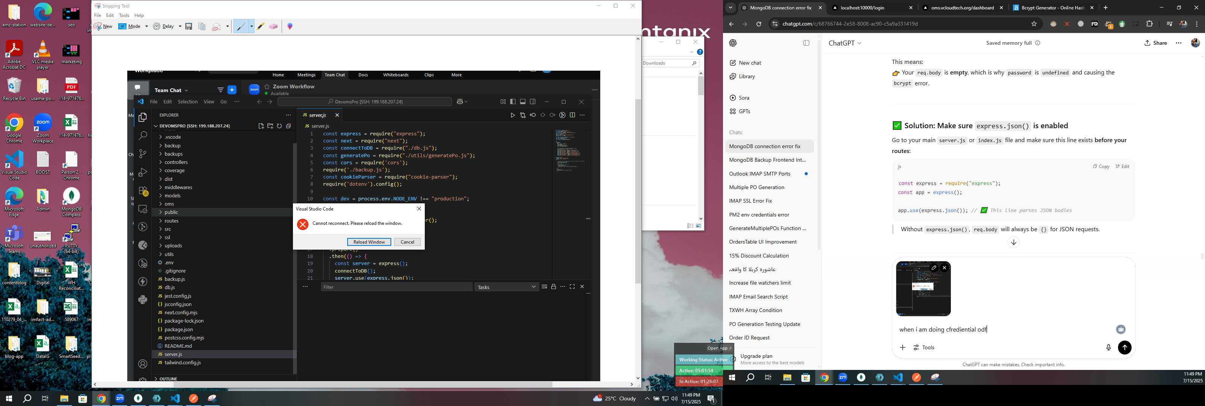Open Chrome three-dot menu

1197,24
